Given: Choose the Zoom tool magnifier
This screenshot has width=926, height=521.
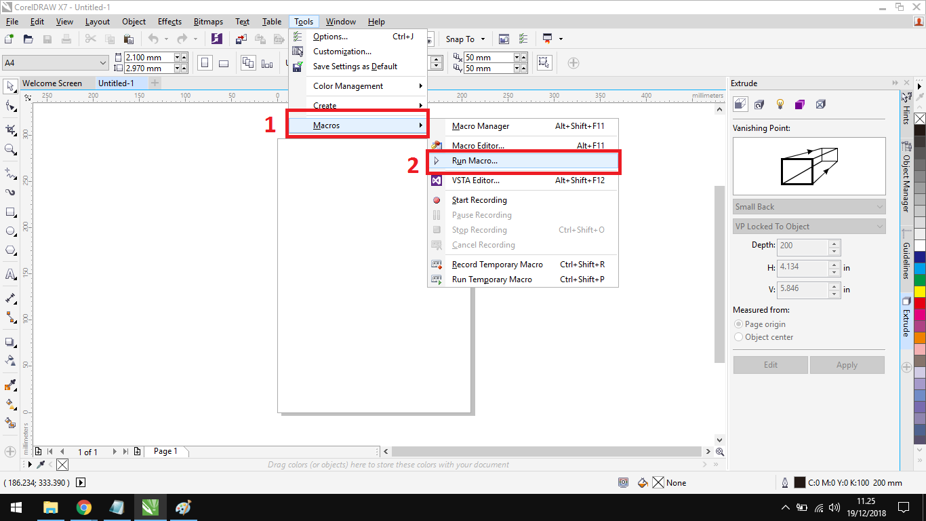Looking at the screenshot, I should point(10,149).
